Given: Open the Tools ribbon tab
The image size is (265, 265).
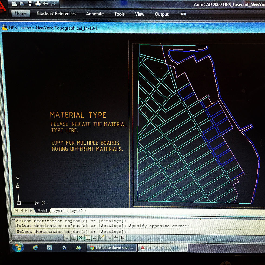Looking at the screenshot, I should coord(119,14).
